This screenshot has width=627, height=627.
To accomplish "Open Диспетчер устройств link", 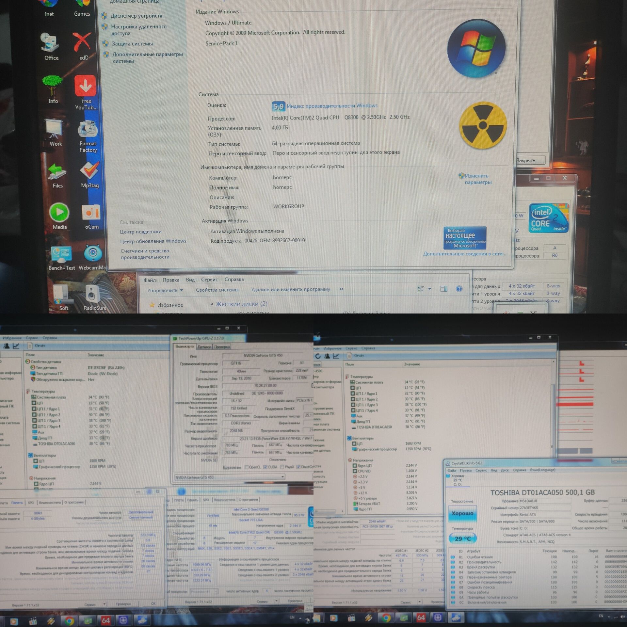I will (136, 15).
